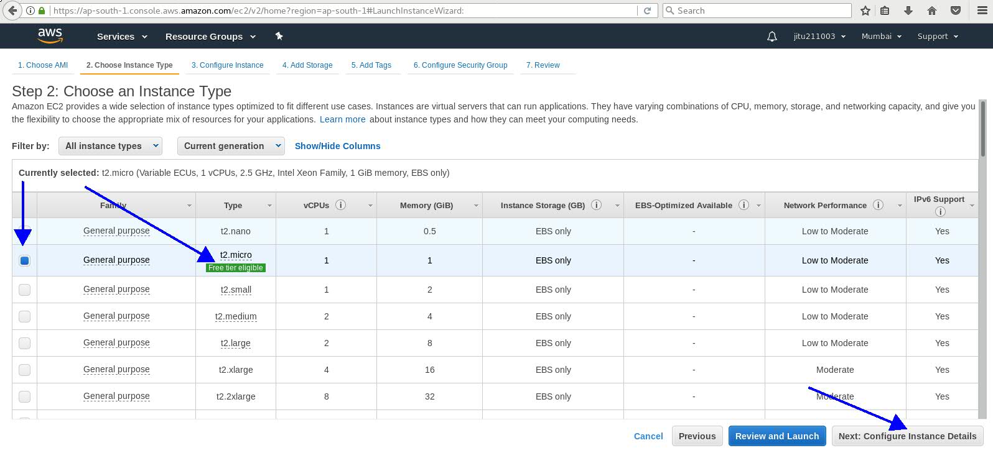Image resolution: width=993 pixels, height=453 pixels.
Task: Go to step 7. Review tab
Action: [543, 65]
